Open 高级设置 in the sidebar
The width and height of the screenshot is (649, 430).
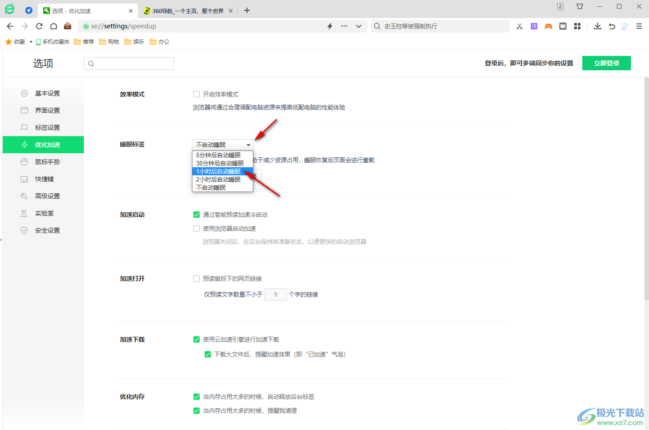click(x=43, y=196)
